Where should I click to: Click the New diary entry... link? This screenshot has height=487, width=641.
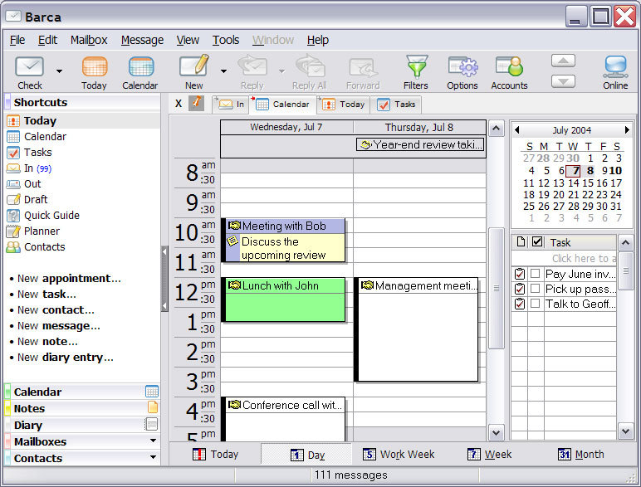(x=66, y=358)
